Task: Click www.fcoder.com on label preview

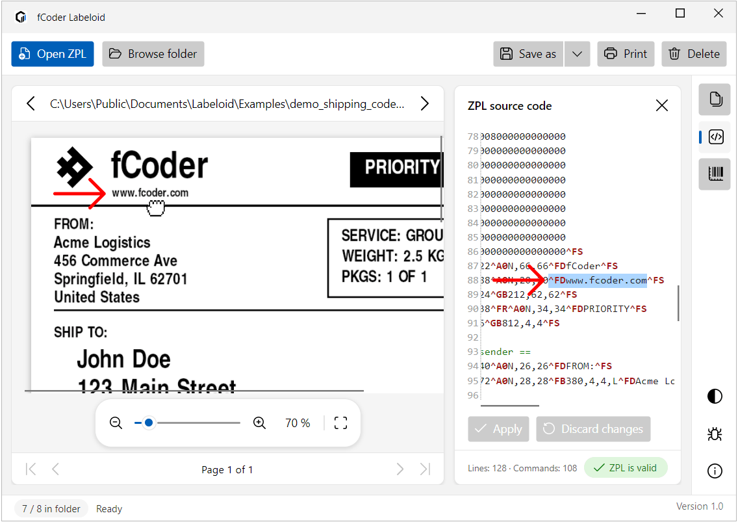Action: click(x=150, y=192)
